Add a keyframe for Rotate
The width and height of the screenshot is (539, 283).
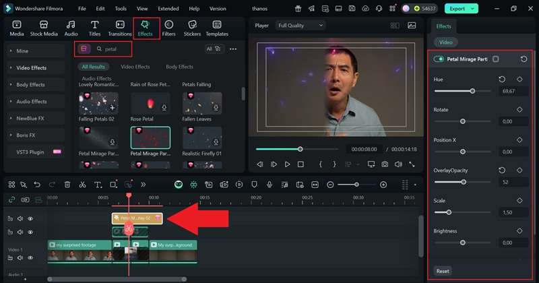pos(519,110)
